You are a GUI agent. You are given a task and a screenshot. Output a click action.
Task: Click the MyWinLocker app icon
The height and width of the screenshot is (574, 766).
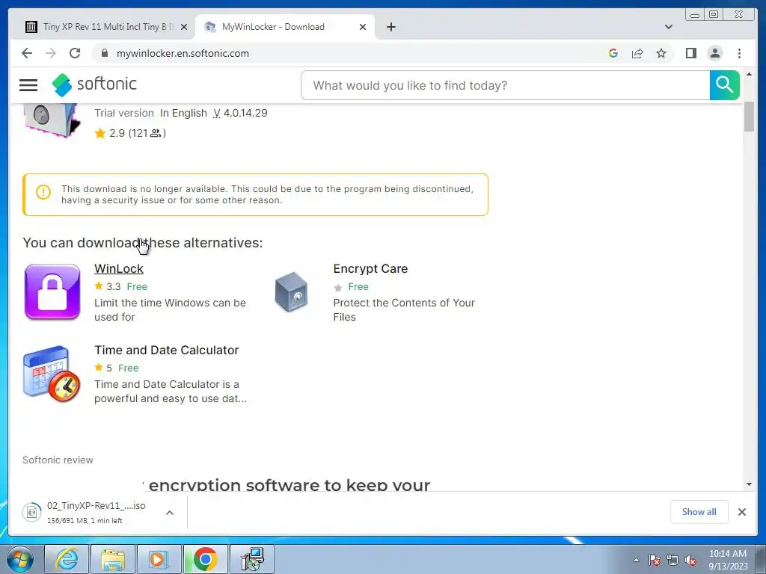52,120
